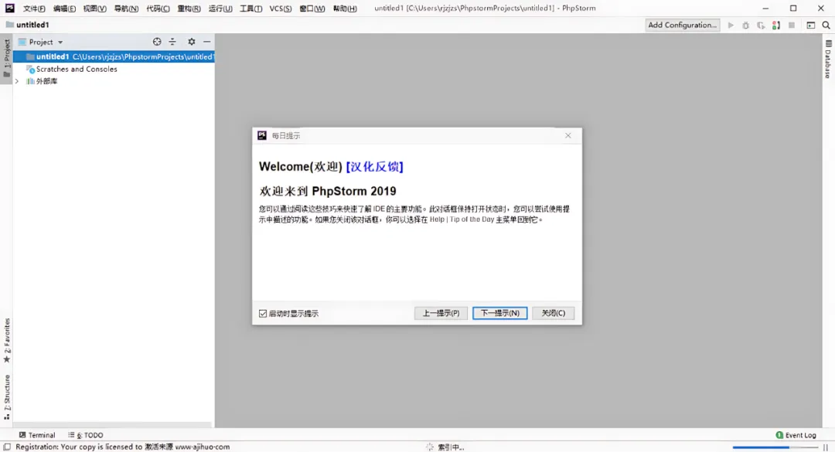Screen dimensions: 835x452
Task: Open the VCS(S) menu
Action: [x=281, y=8]
